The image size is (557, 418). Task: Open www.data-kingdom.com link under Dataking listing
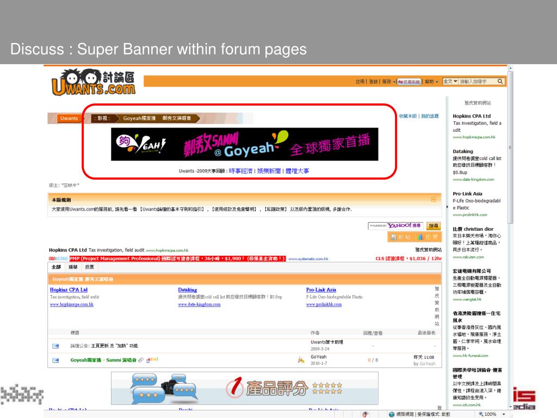[199, 304]
